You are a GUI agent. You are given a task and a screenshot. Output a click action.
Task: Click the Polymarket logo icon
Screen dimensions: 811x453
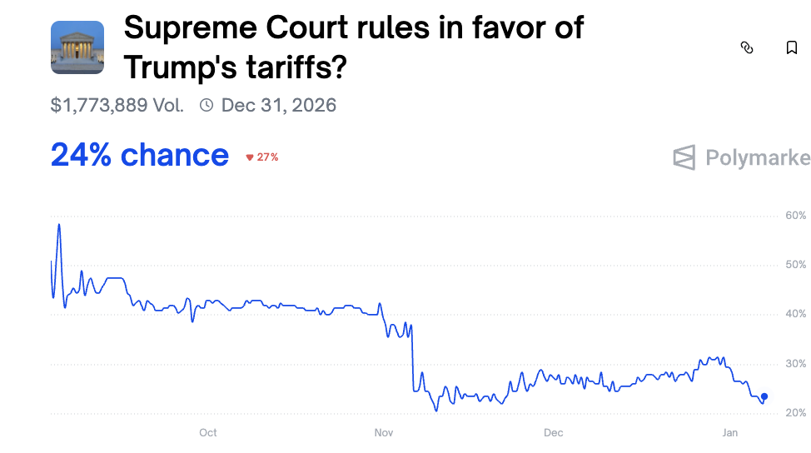click(x=684, y=157)
